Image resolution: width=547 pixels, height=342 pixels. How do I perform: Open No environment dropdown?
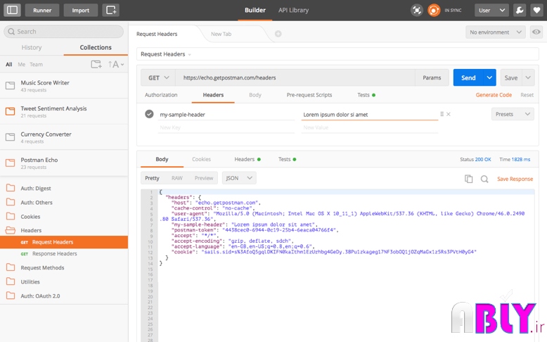[496, 32]
